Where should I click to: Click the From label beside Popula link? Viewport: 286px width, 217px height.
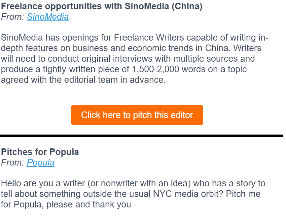[13, 163]
